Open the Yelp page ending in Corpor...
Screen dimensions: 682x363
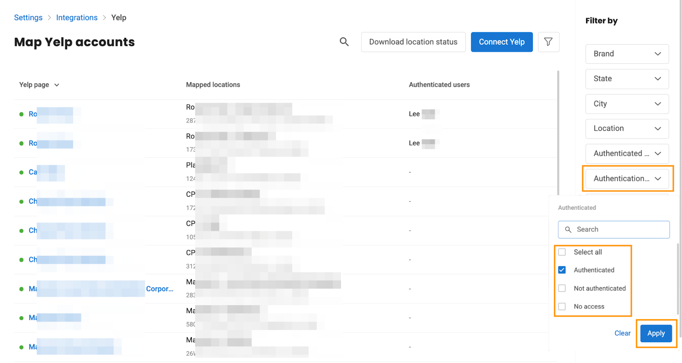point(101,289)
